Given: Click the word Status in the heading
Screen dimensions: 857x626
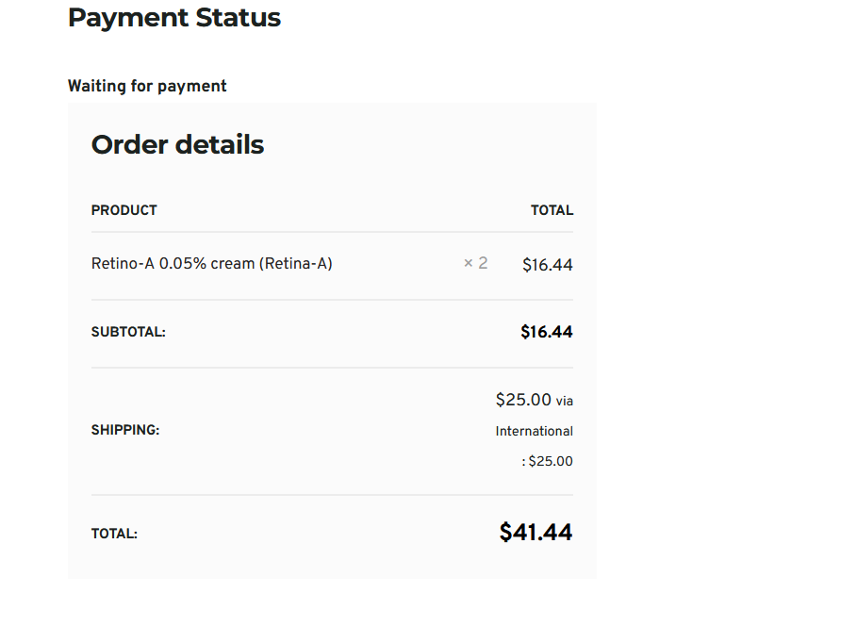Looking at the screenshot, I should point(239,18).
